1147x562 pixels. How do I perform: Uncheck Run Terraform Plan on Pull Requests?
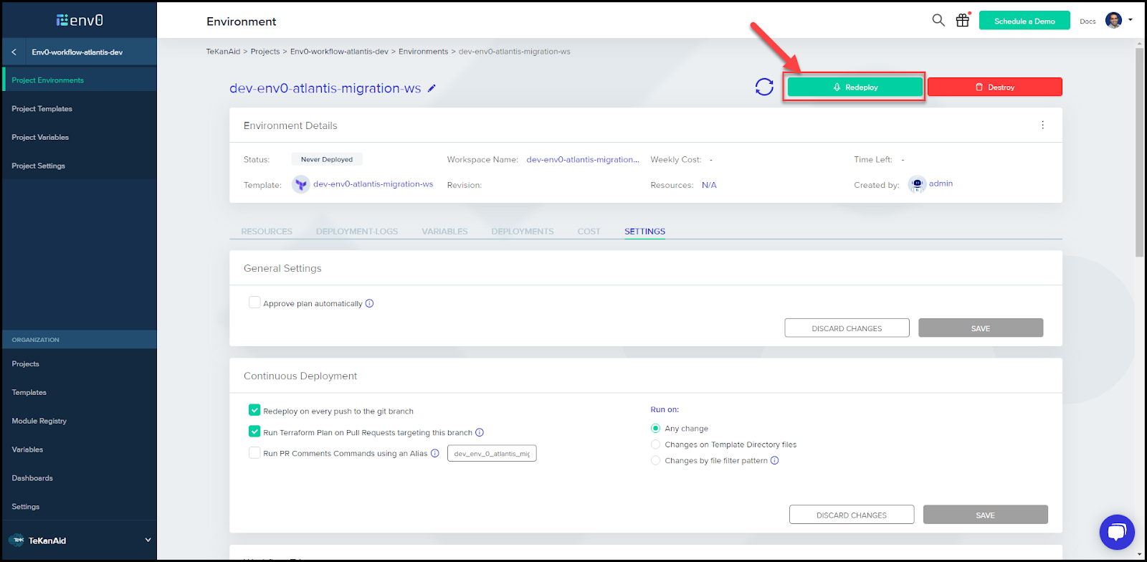[254, 432]
